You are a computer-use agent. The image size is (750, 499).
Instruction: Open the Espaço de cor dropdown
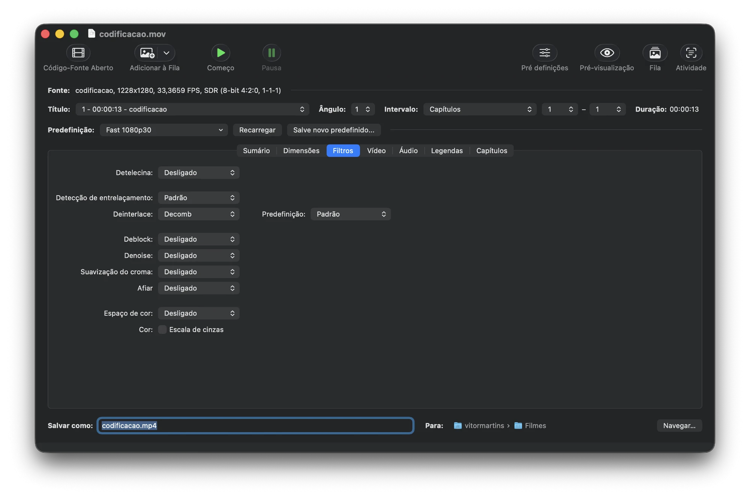(199, 313)
